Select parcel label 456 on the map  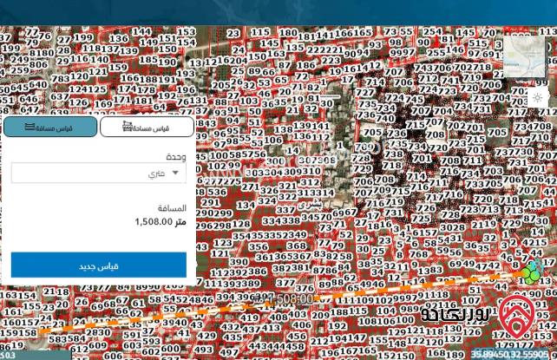click(297, 336)
